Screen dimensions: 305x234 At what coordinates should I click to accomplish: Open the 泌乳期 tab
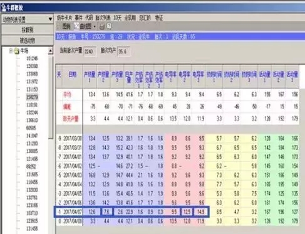tap(130, 18)
